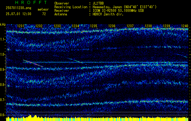Click the Observer label
This screenshot has width=191, height=121.
point(62,3)
